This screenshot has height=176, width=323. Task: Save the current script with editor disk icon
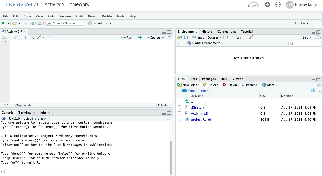[x=24, y=38]
